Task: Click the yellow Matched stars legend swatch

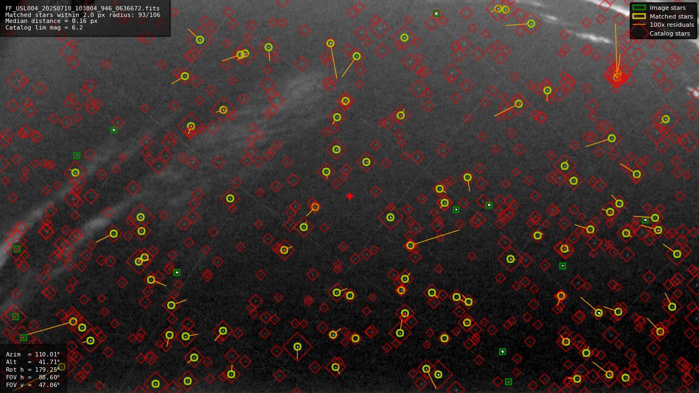Action: tap(639, 16)
